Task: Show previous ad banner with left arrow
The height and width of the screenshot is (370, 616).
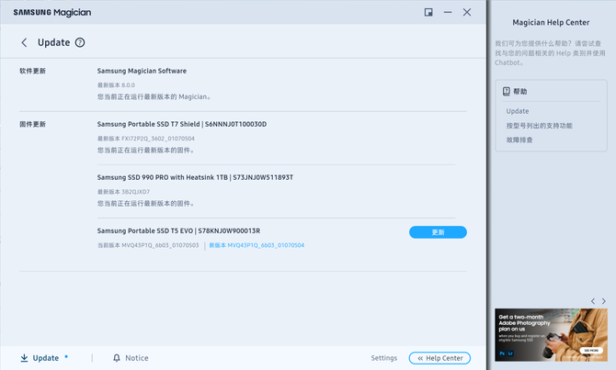Action: [593, 301]
